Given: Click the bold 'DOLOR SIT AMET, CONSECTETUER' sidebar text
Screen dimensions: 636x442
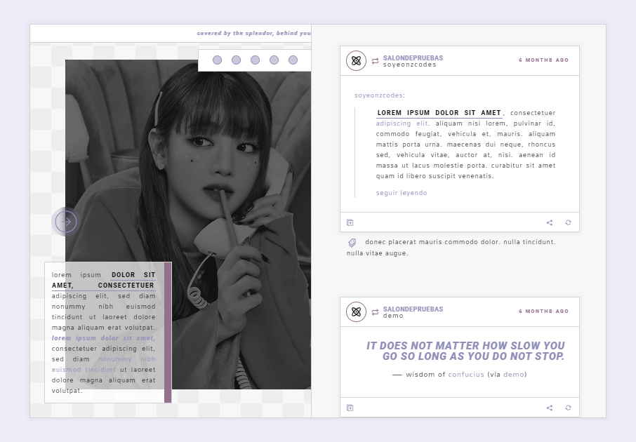Looking at the screenshot, I should point(103,280).
